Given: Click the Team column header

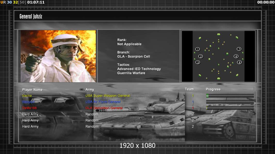Looking at the screenshot, I should [x=189, y=89].
